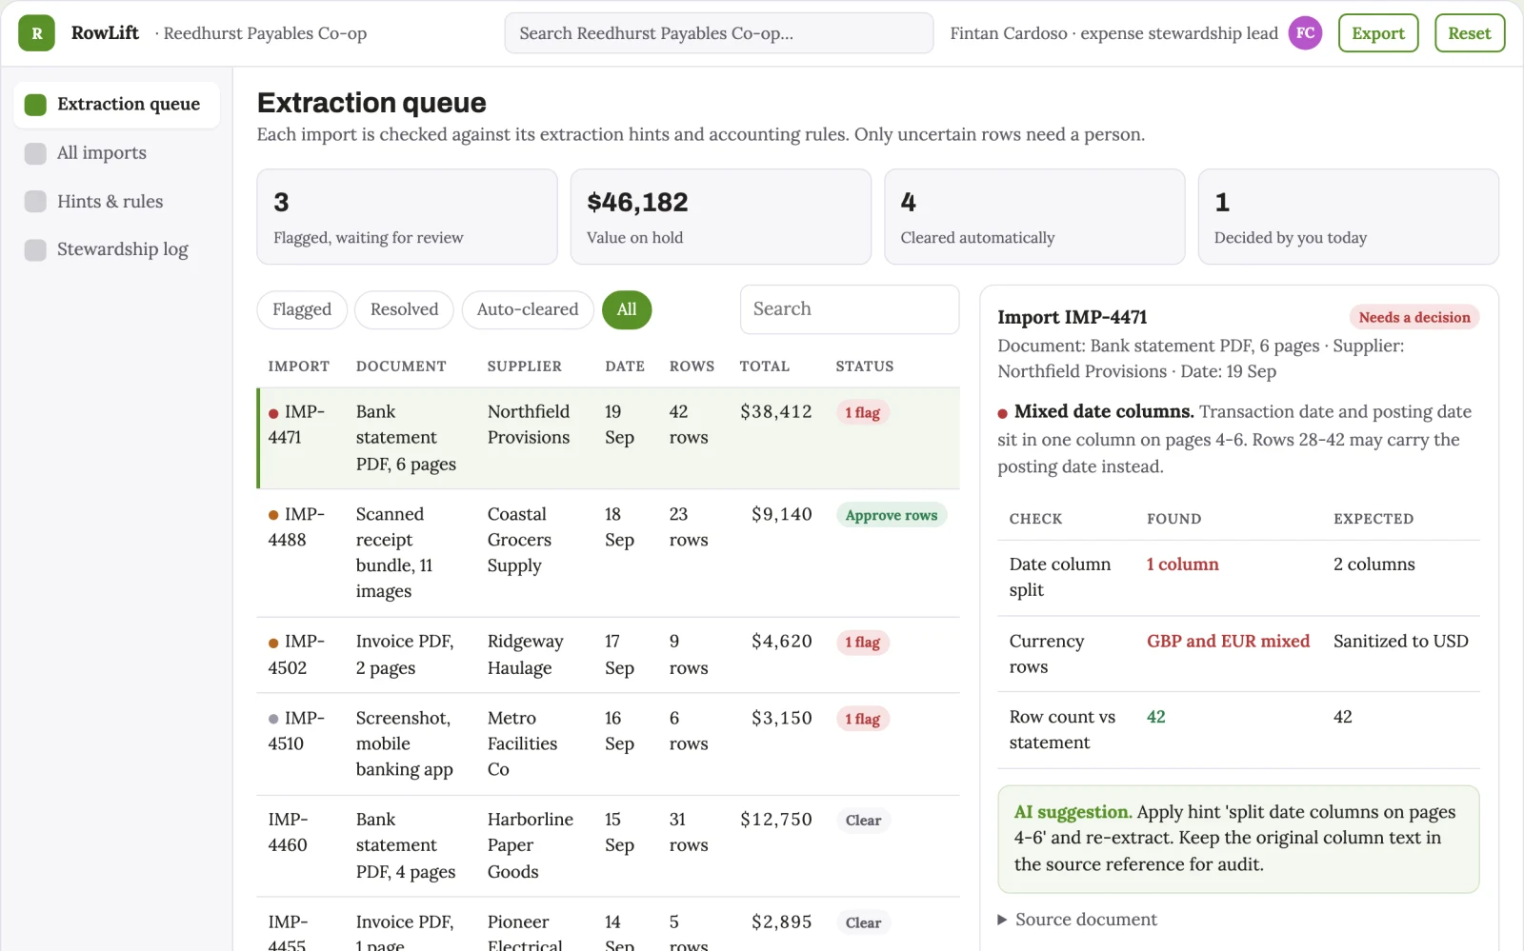Screen dimensions: 1524x951
Task: Click the TOTAL column header
Action: pyautogui.click(x=765, y=367)
